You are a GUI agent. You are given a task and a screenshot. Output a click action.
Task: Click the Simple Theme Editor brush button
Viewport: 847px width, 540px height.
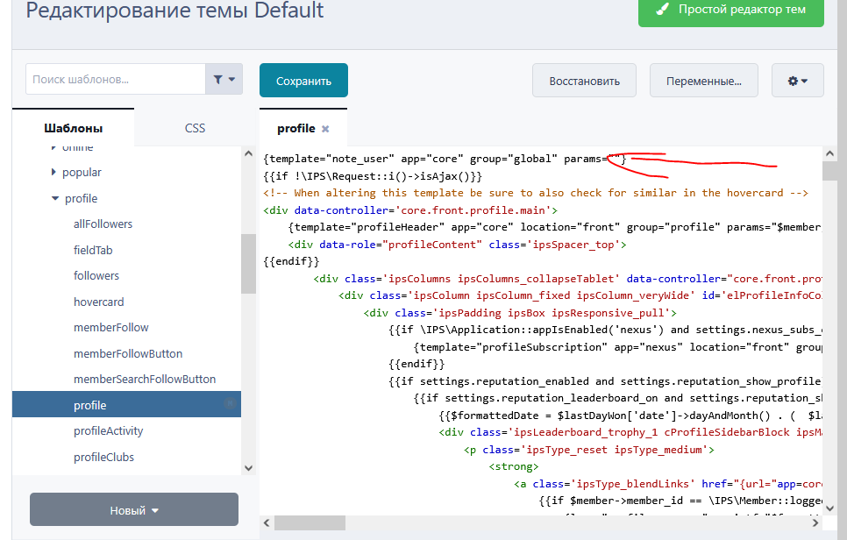(731, 10)
